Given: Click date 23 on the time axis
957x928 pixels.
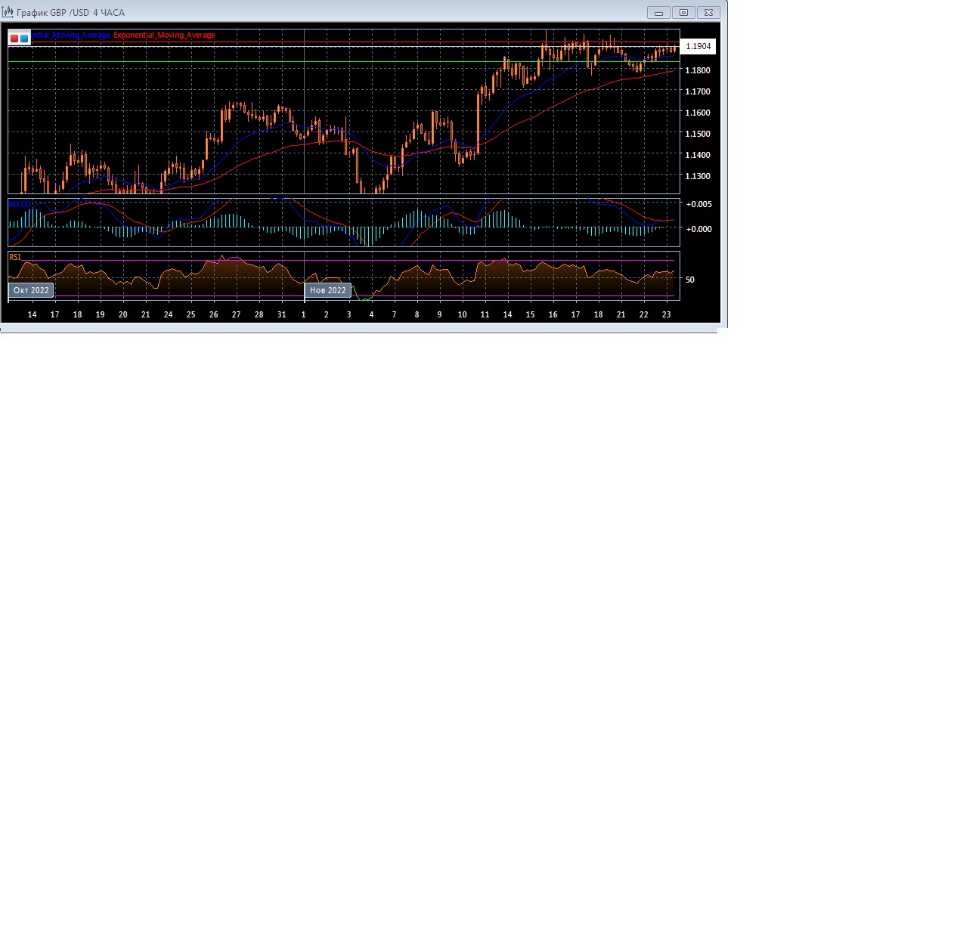Looking at the screenshot, I should click(666, 314).
